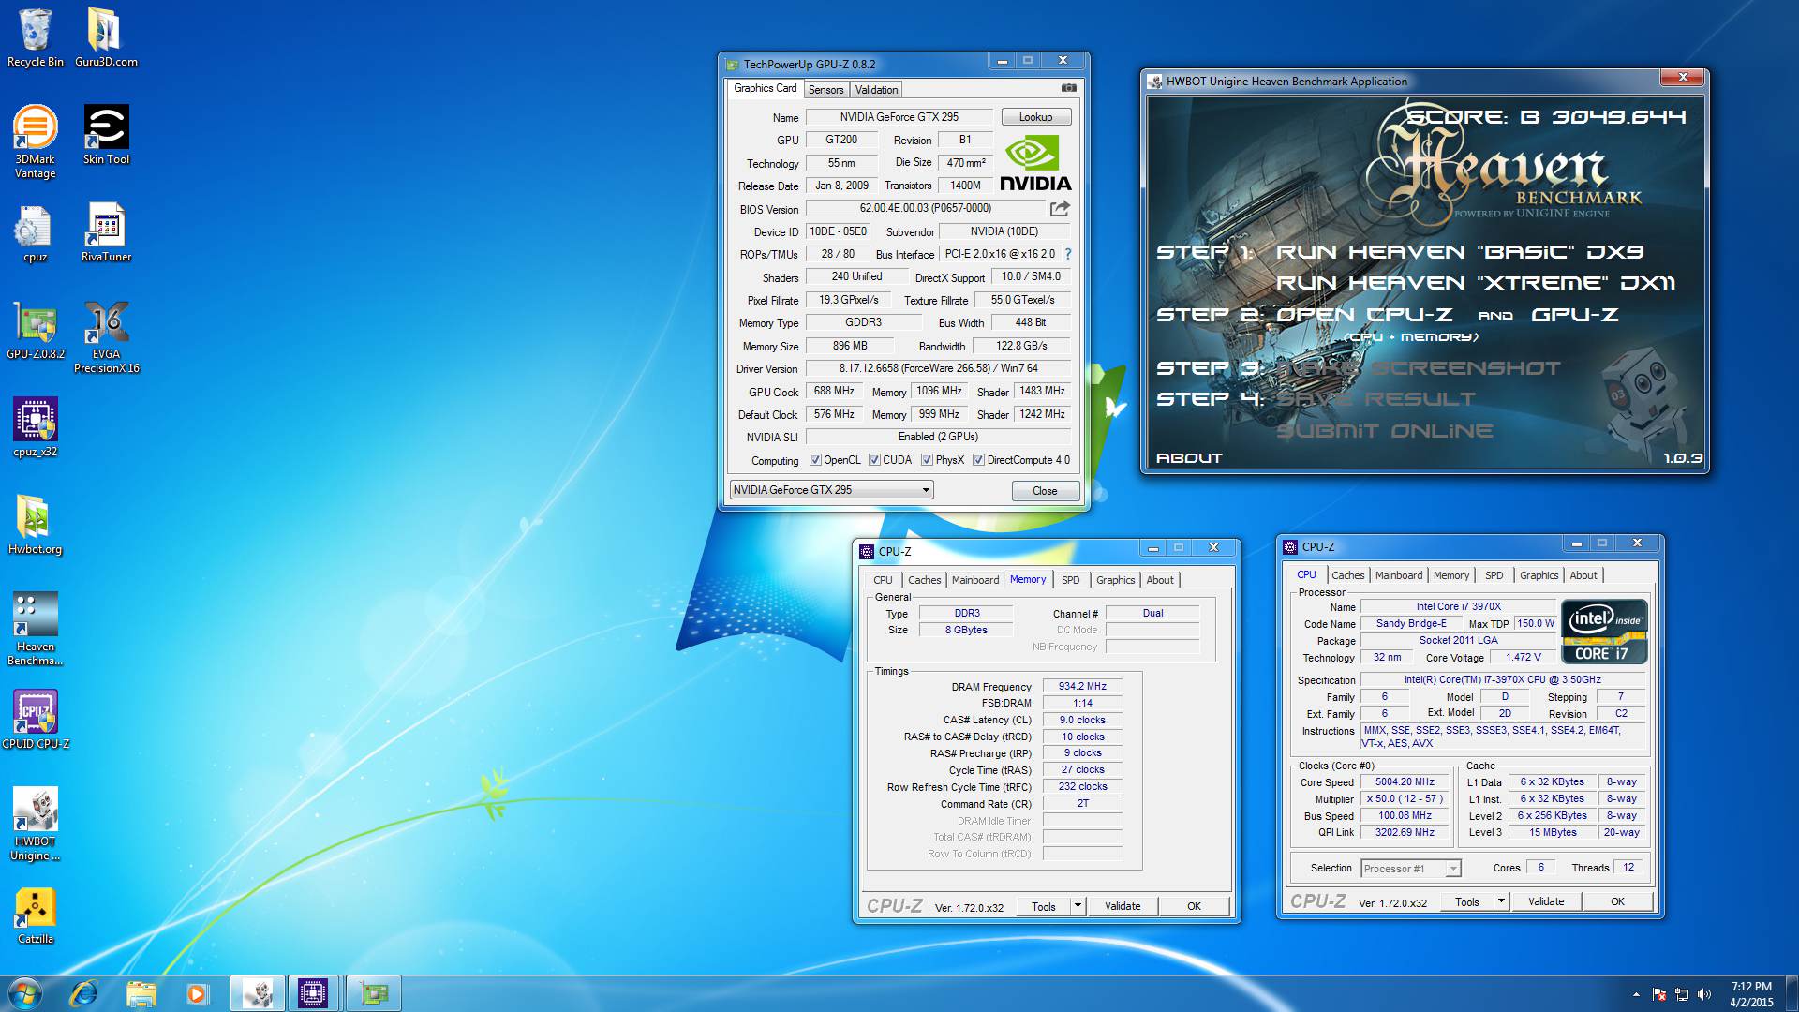Open the Windows Start button
This screenshot has width=1799, height=1012.
coord(25,993)
